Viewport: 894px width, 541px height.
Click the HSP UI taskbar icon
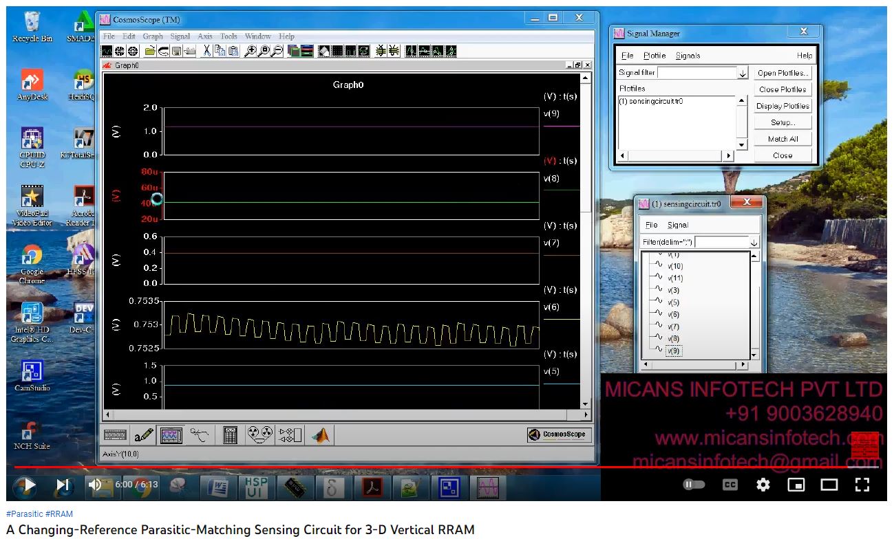pos(257,487)
